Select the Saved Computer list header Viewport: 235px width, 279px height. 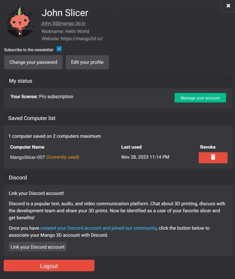point(32,118)
